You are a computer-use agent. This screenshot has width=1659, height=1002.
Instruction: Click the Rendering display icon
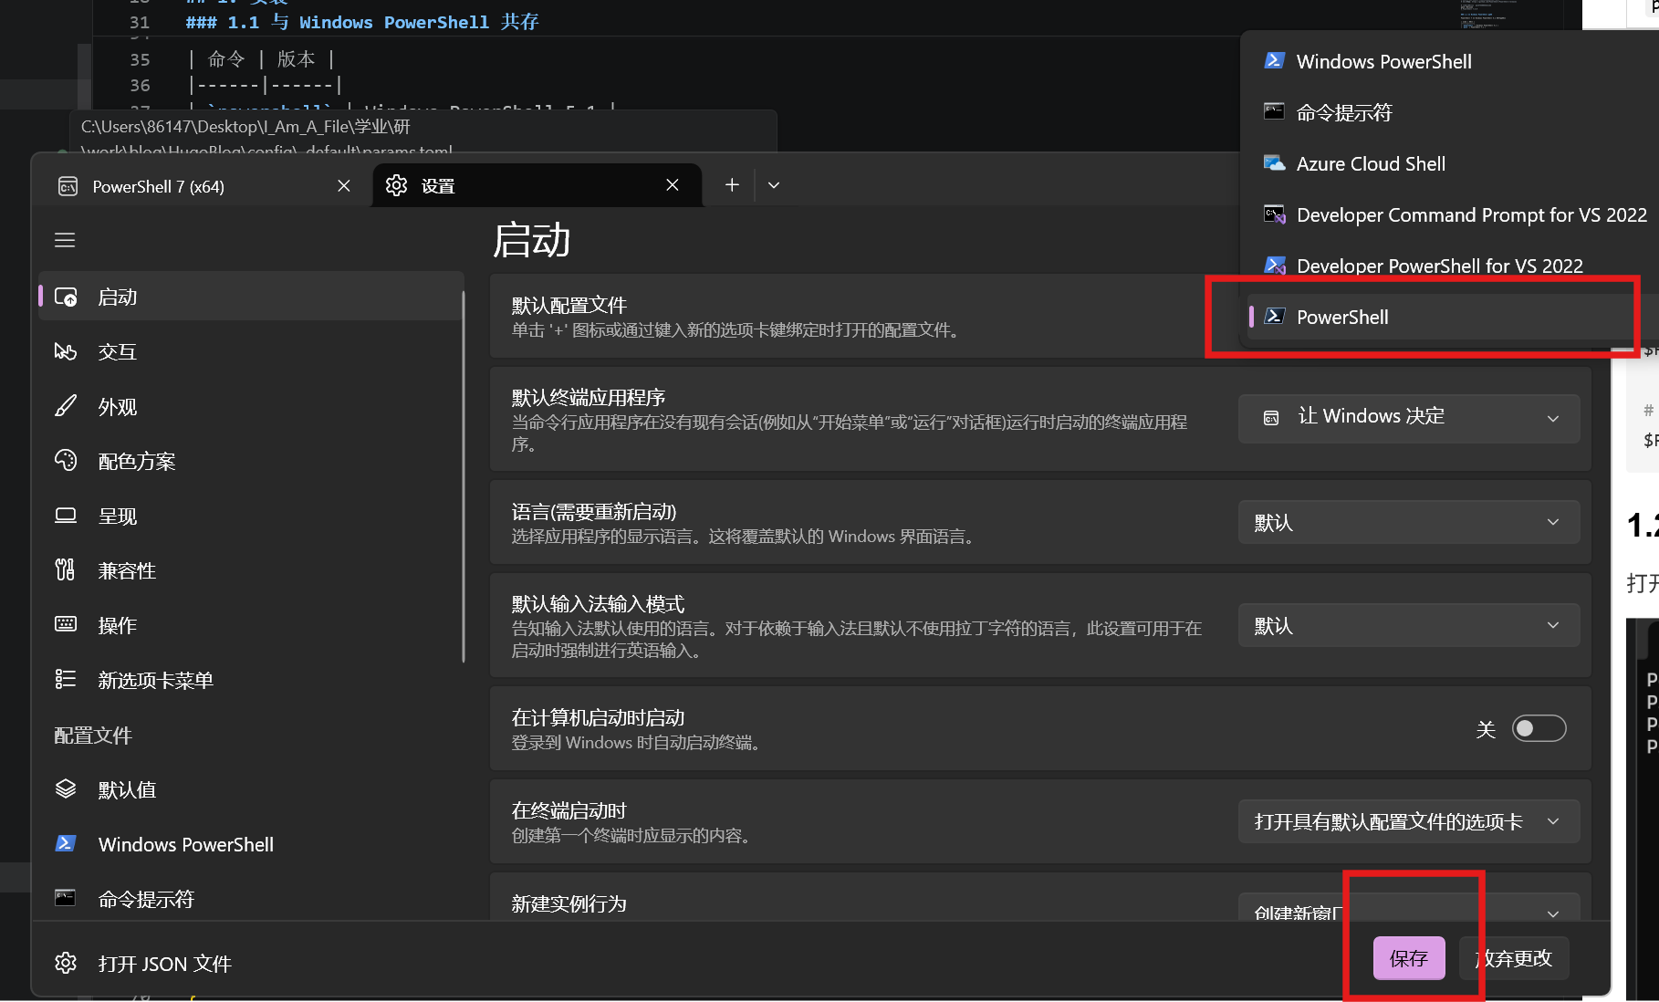pyautogui.click(x=66, y=516)
